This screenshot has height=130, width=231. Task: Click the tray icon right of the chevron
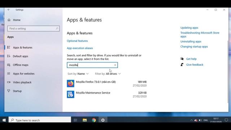point(196,120)
